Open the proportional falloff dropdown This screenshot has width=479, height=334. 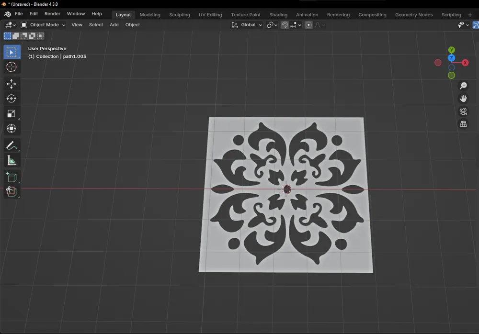click(320, 25)
